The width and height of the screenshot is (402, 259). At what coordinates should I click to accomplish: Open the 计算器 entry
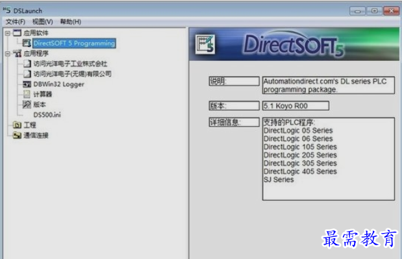(43, 94)
